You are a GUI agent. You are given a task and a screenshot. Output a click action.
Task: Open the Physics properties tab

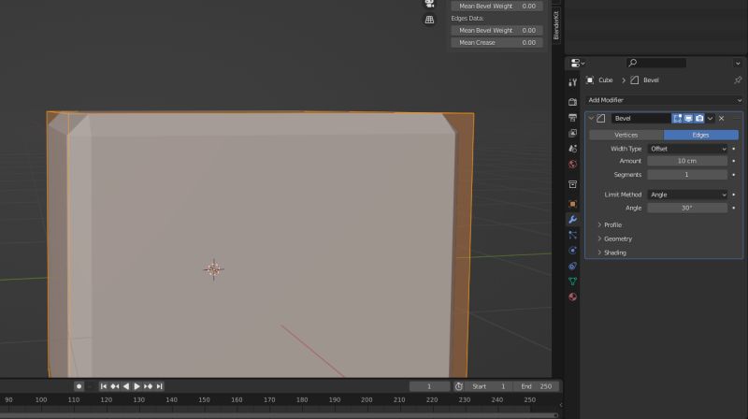(x=572, y=251)
